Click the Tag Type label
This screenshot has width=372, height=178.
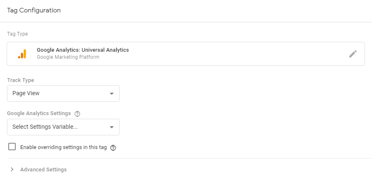point(17,34)
